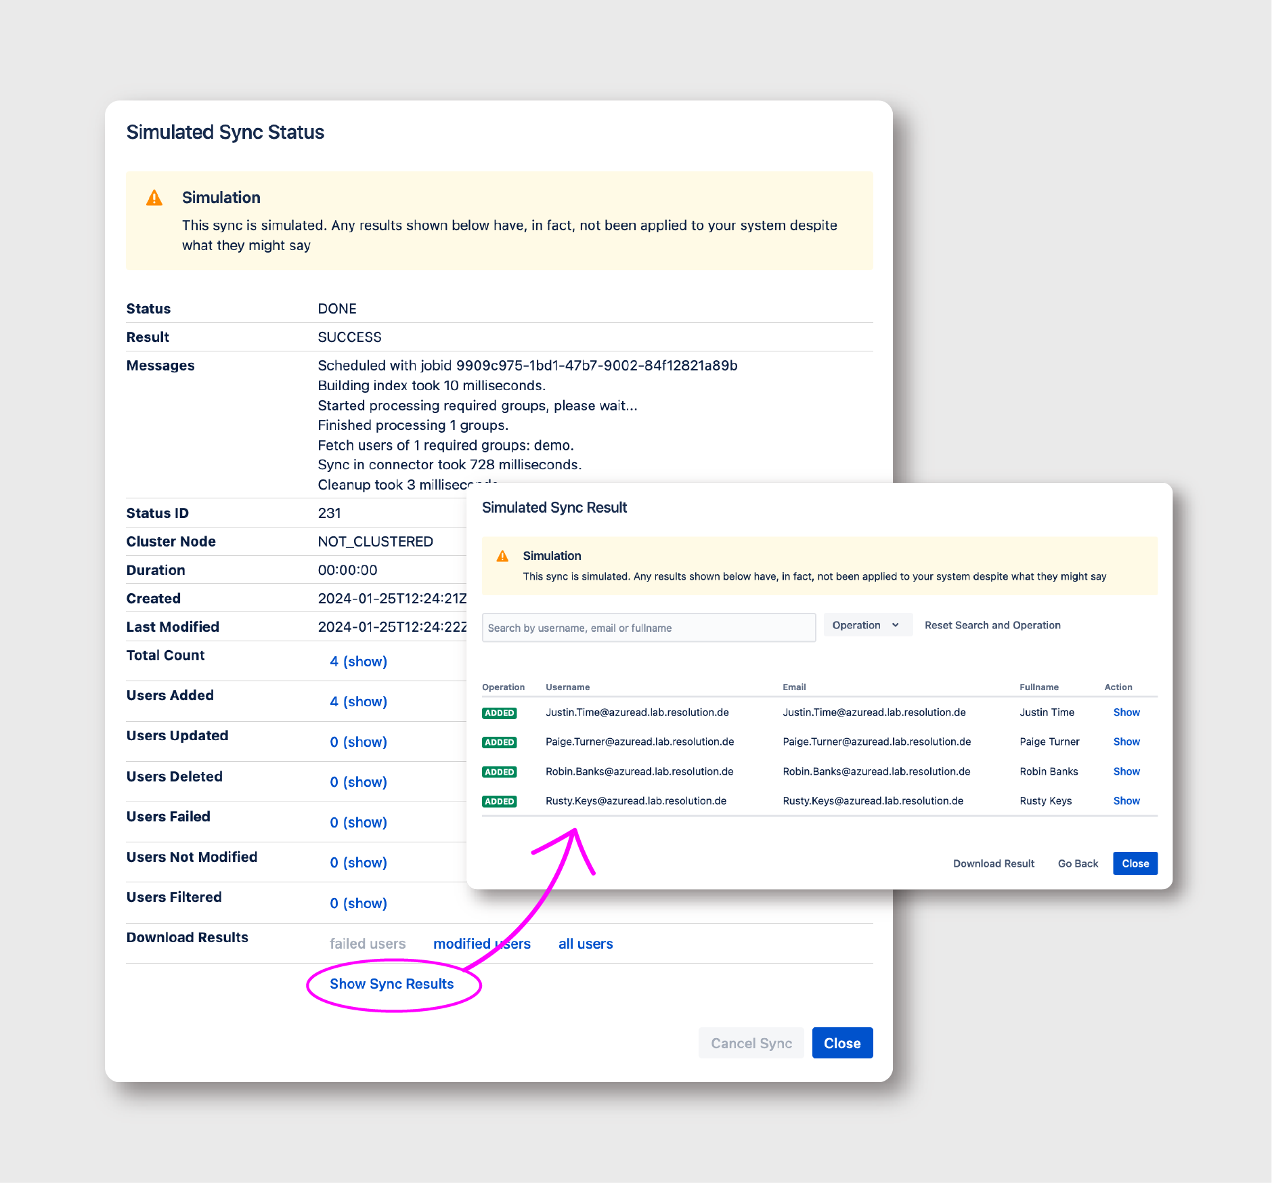Click username Robin.Banks@azuread.lab.resolution.de
The image size is (1272, 1183).
coord(639,771)
